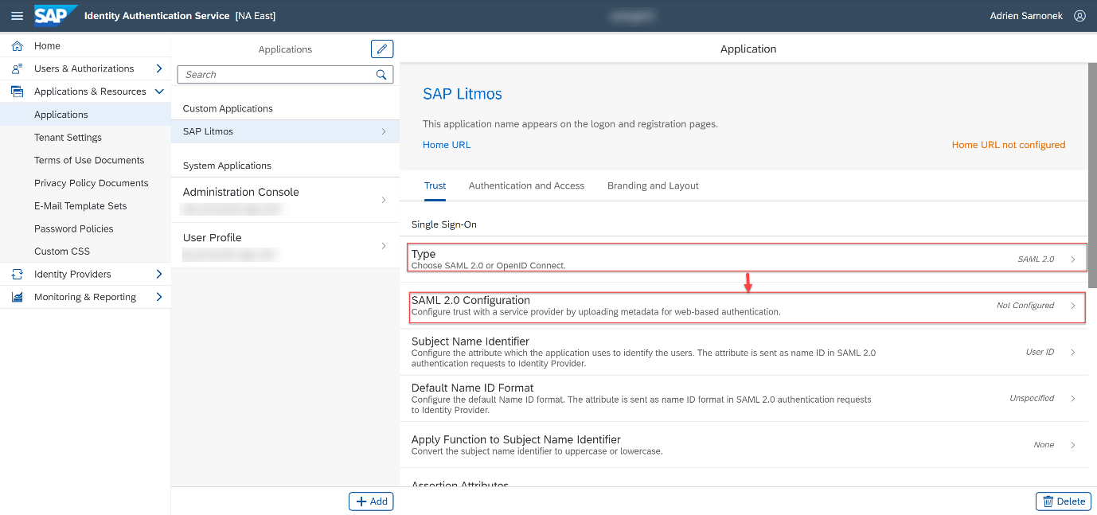Viewport: 1097px width, 515px height.
Task: Click the 'Unspecified' value
Action: pos(1032,398)
